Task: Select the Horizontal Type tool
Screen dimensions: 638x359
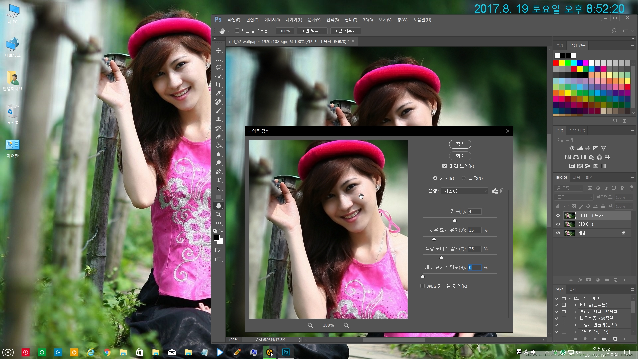Action: pyautogui.click(x=218, y=180)
